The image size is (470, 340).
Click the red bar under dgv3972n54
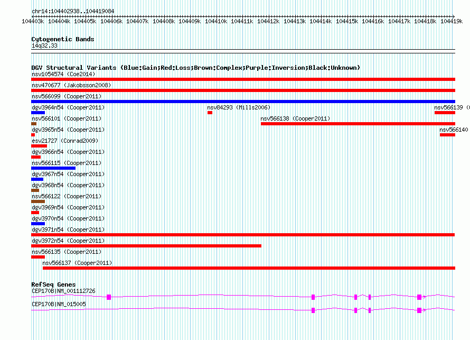pos(146,246)
